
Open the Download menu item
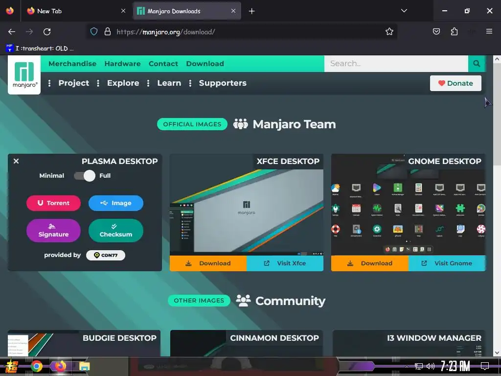point(205,64)
